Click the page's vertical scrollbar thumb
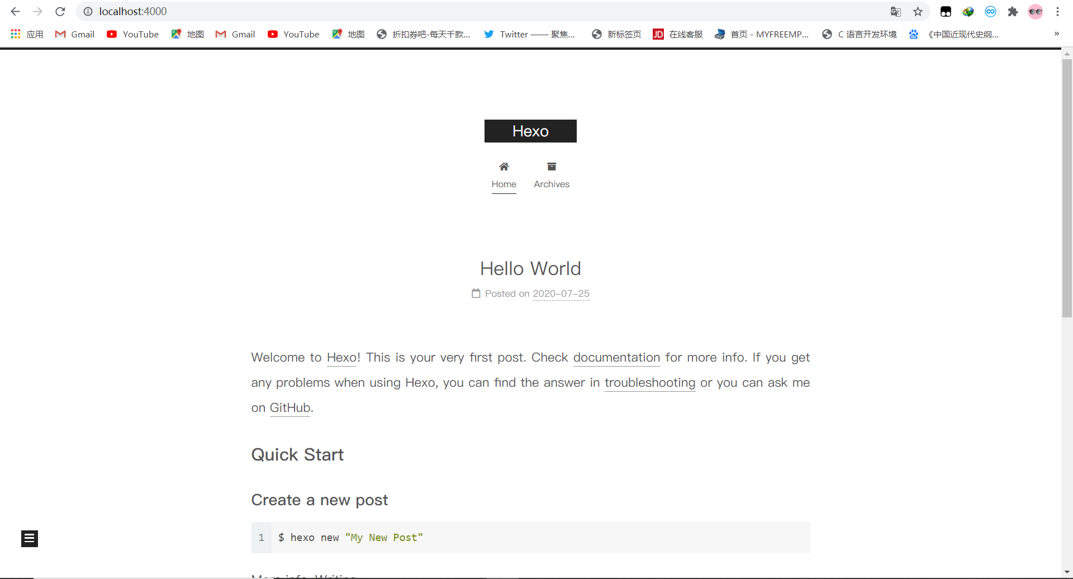The width and height of the screenshot is (1073, 579). [1067, 188]
